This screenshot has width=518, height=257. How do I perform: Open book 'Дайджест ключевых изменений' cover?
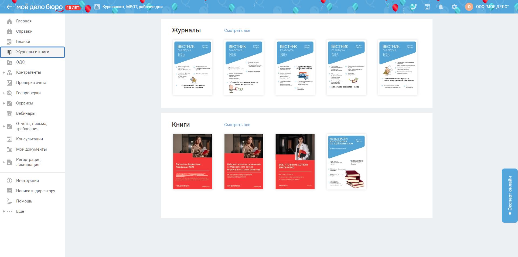[x=244, y=162]
